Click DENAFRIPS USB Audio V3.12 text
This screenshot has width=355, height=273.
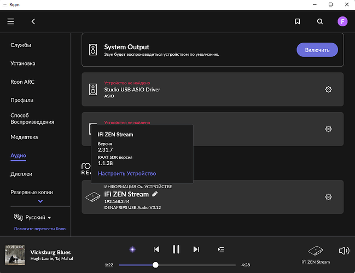[x=132, y=207]
